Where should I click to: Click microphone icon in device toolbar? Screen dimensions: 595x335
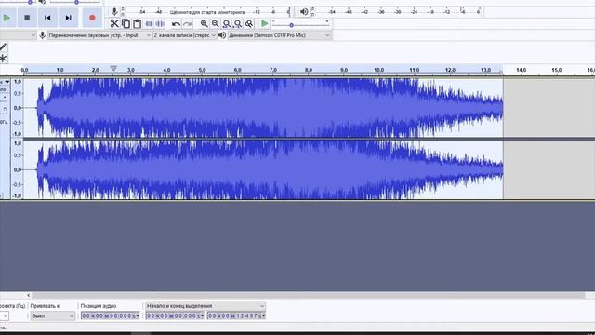coord(43,35)
